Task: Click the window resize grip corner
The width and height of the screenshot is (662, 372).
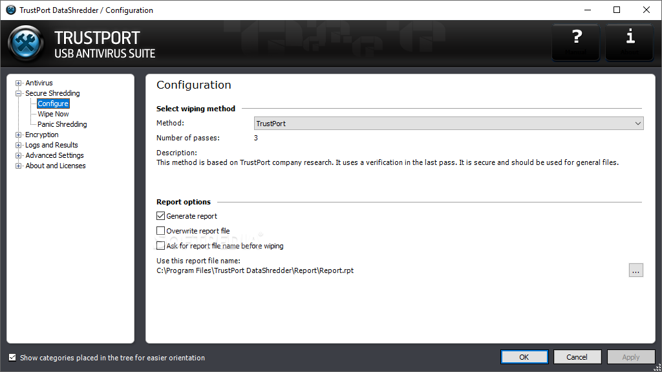Action: coord(657,367)
